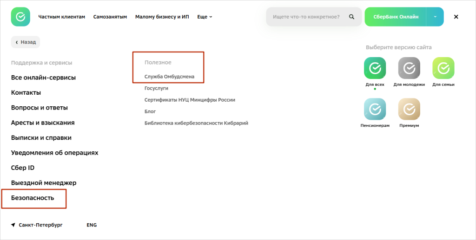Open the 'Блог' link
The width and height of the screenshot is (476, 240).
(150, 111)
